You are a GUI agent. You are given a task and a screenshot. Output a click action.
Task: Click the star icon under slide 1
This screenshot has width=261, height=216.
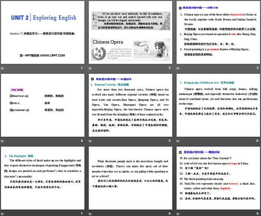tap(2, 68)
